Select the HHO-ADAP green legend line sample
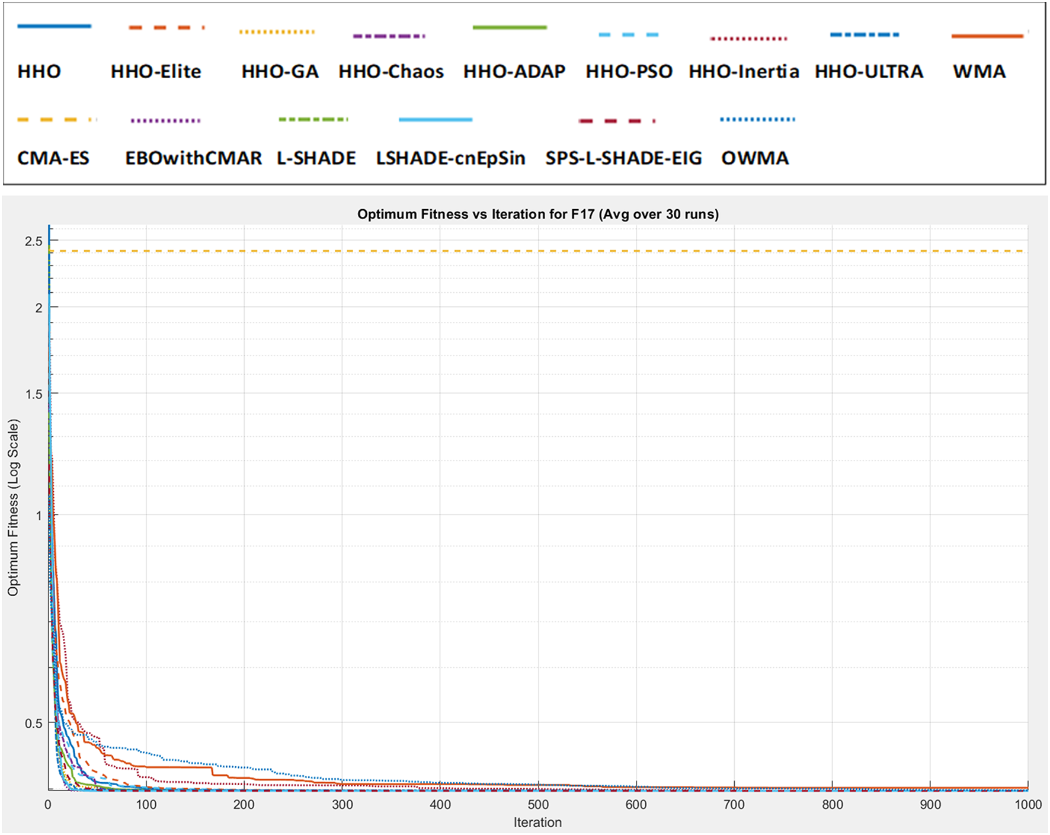The height and width of the screenshot is (835, 1050). point(510,27)
